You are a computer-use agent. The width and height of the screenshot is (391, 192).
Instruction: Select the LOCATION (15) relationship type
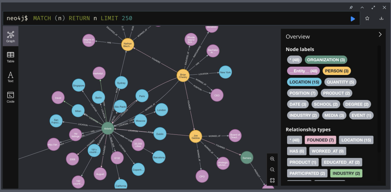click(x=356, y=140)
